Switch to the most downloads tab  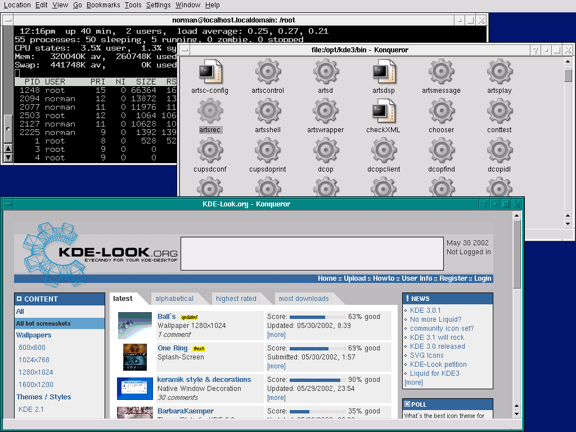[304, 299]
